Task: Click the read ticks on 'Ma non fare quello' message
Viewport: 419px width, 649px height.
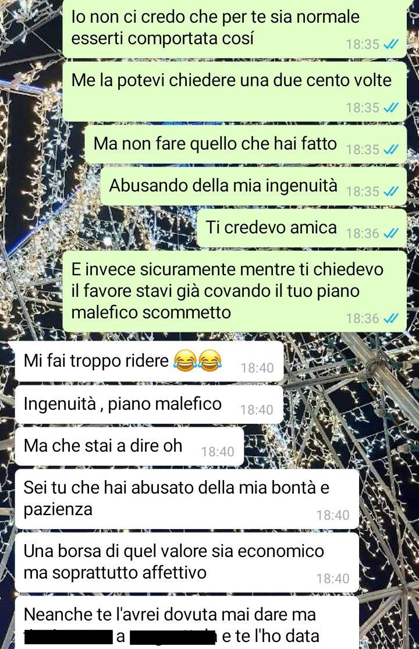Action: (391, 150)
